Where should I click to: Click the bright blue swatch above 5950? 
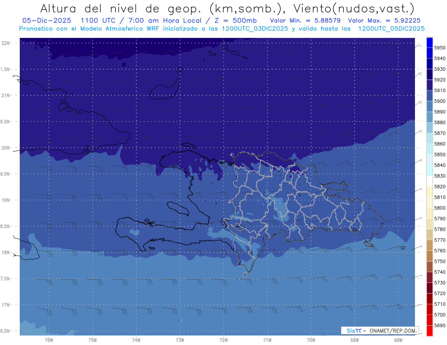click(429, 42)
